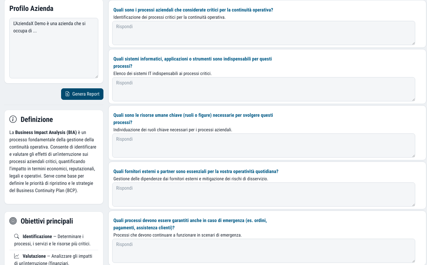
Task: Click the Genera Report button
Action: 82,94
